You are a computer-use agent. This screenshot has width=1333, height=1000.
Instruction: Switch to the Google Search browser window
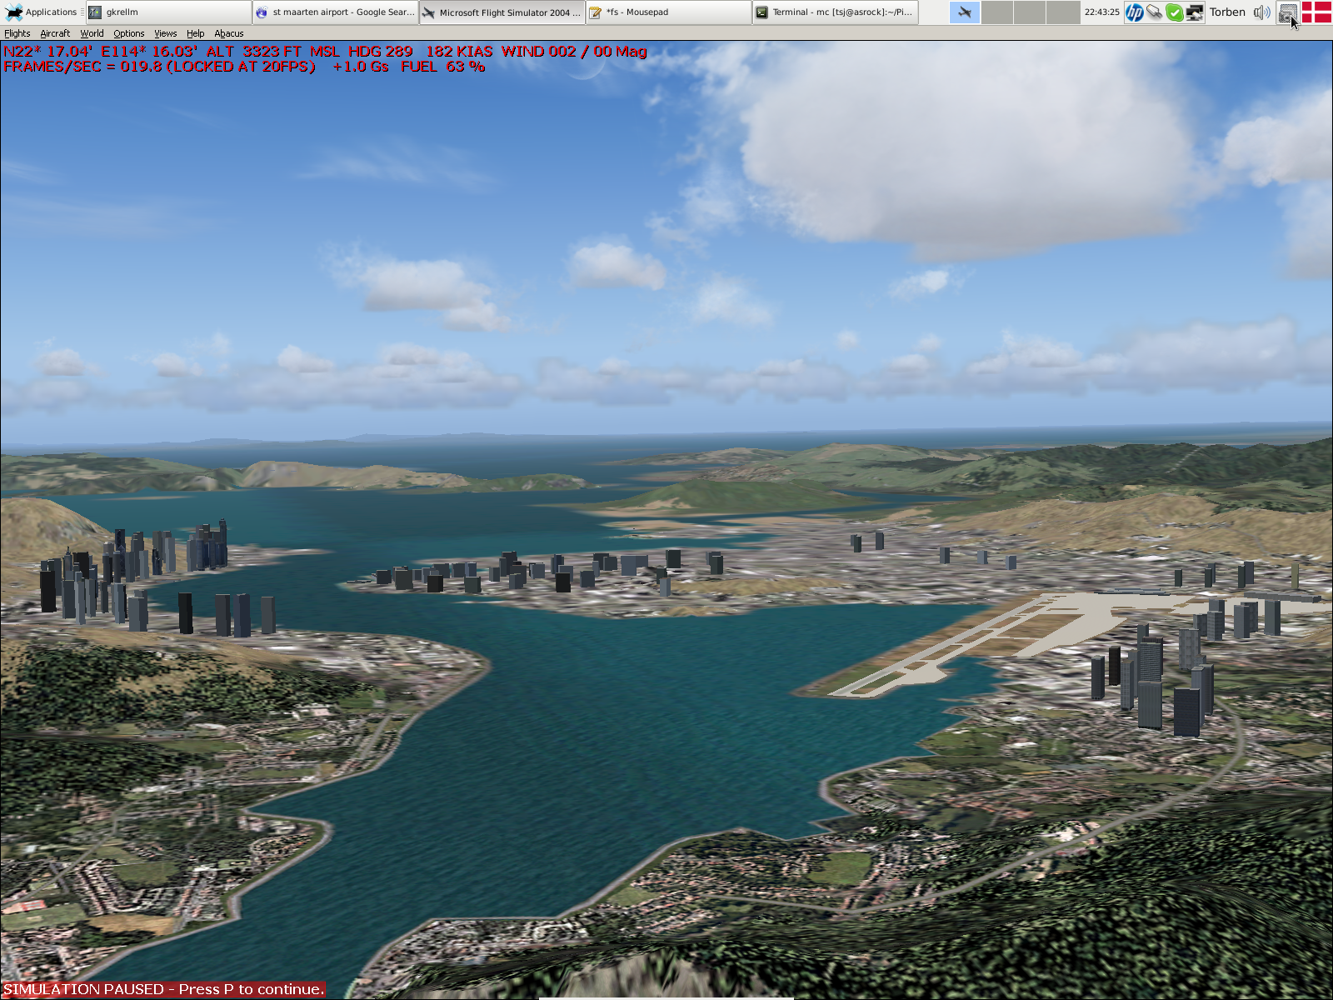[335, 12]
